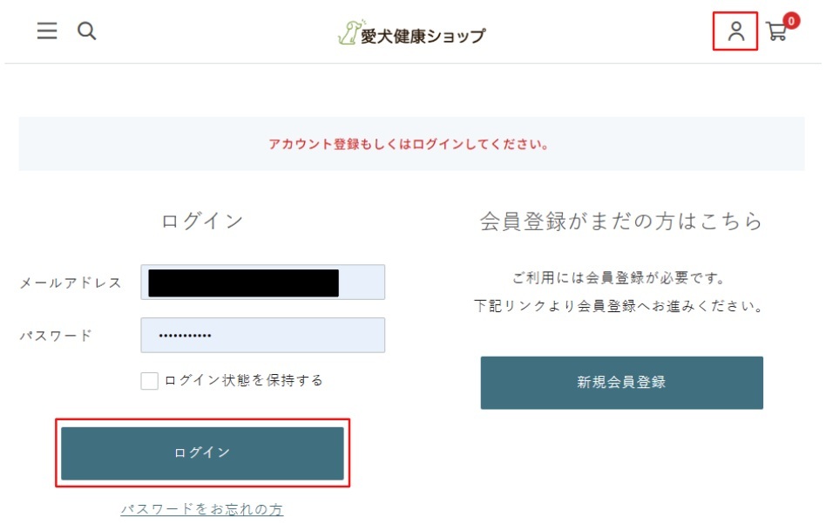Click the パスワード field label
Screen dimensions: 826x531
point(56,335)
